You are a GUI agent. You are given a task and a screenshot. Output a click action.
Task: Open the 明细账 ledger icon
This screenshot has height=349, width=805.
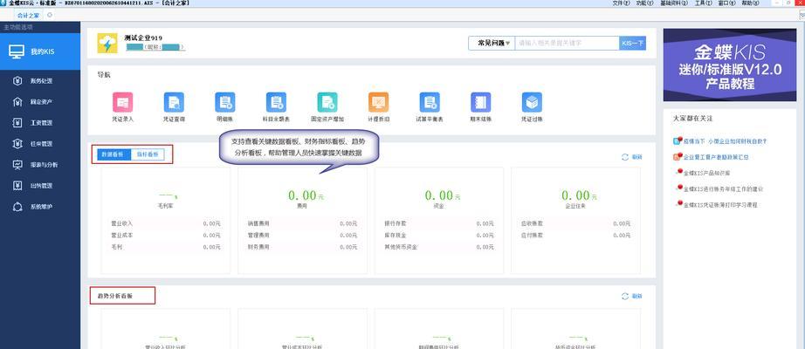(225, 103)
